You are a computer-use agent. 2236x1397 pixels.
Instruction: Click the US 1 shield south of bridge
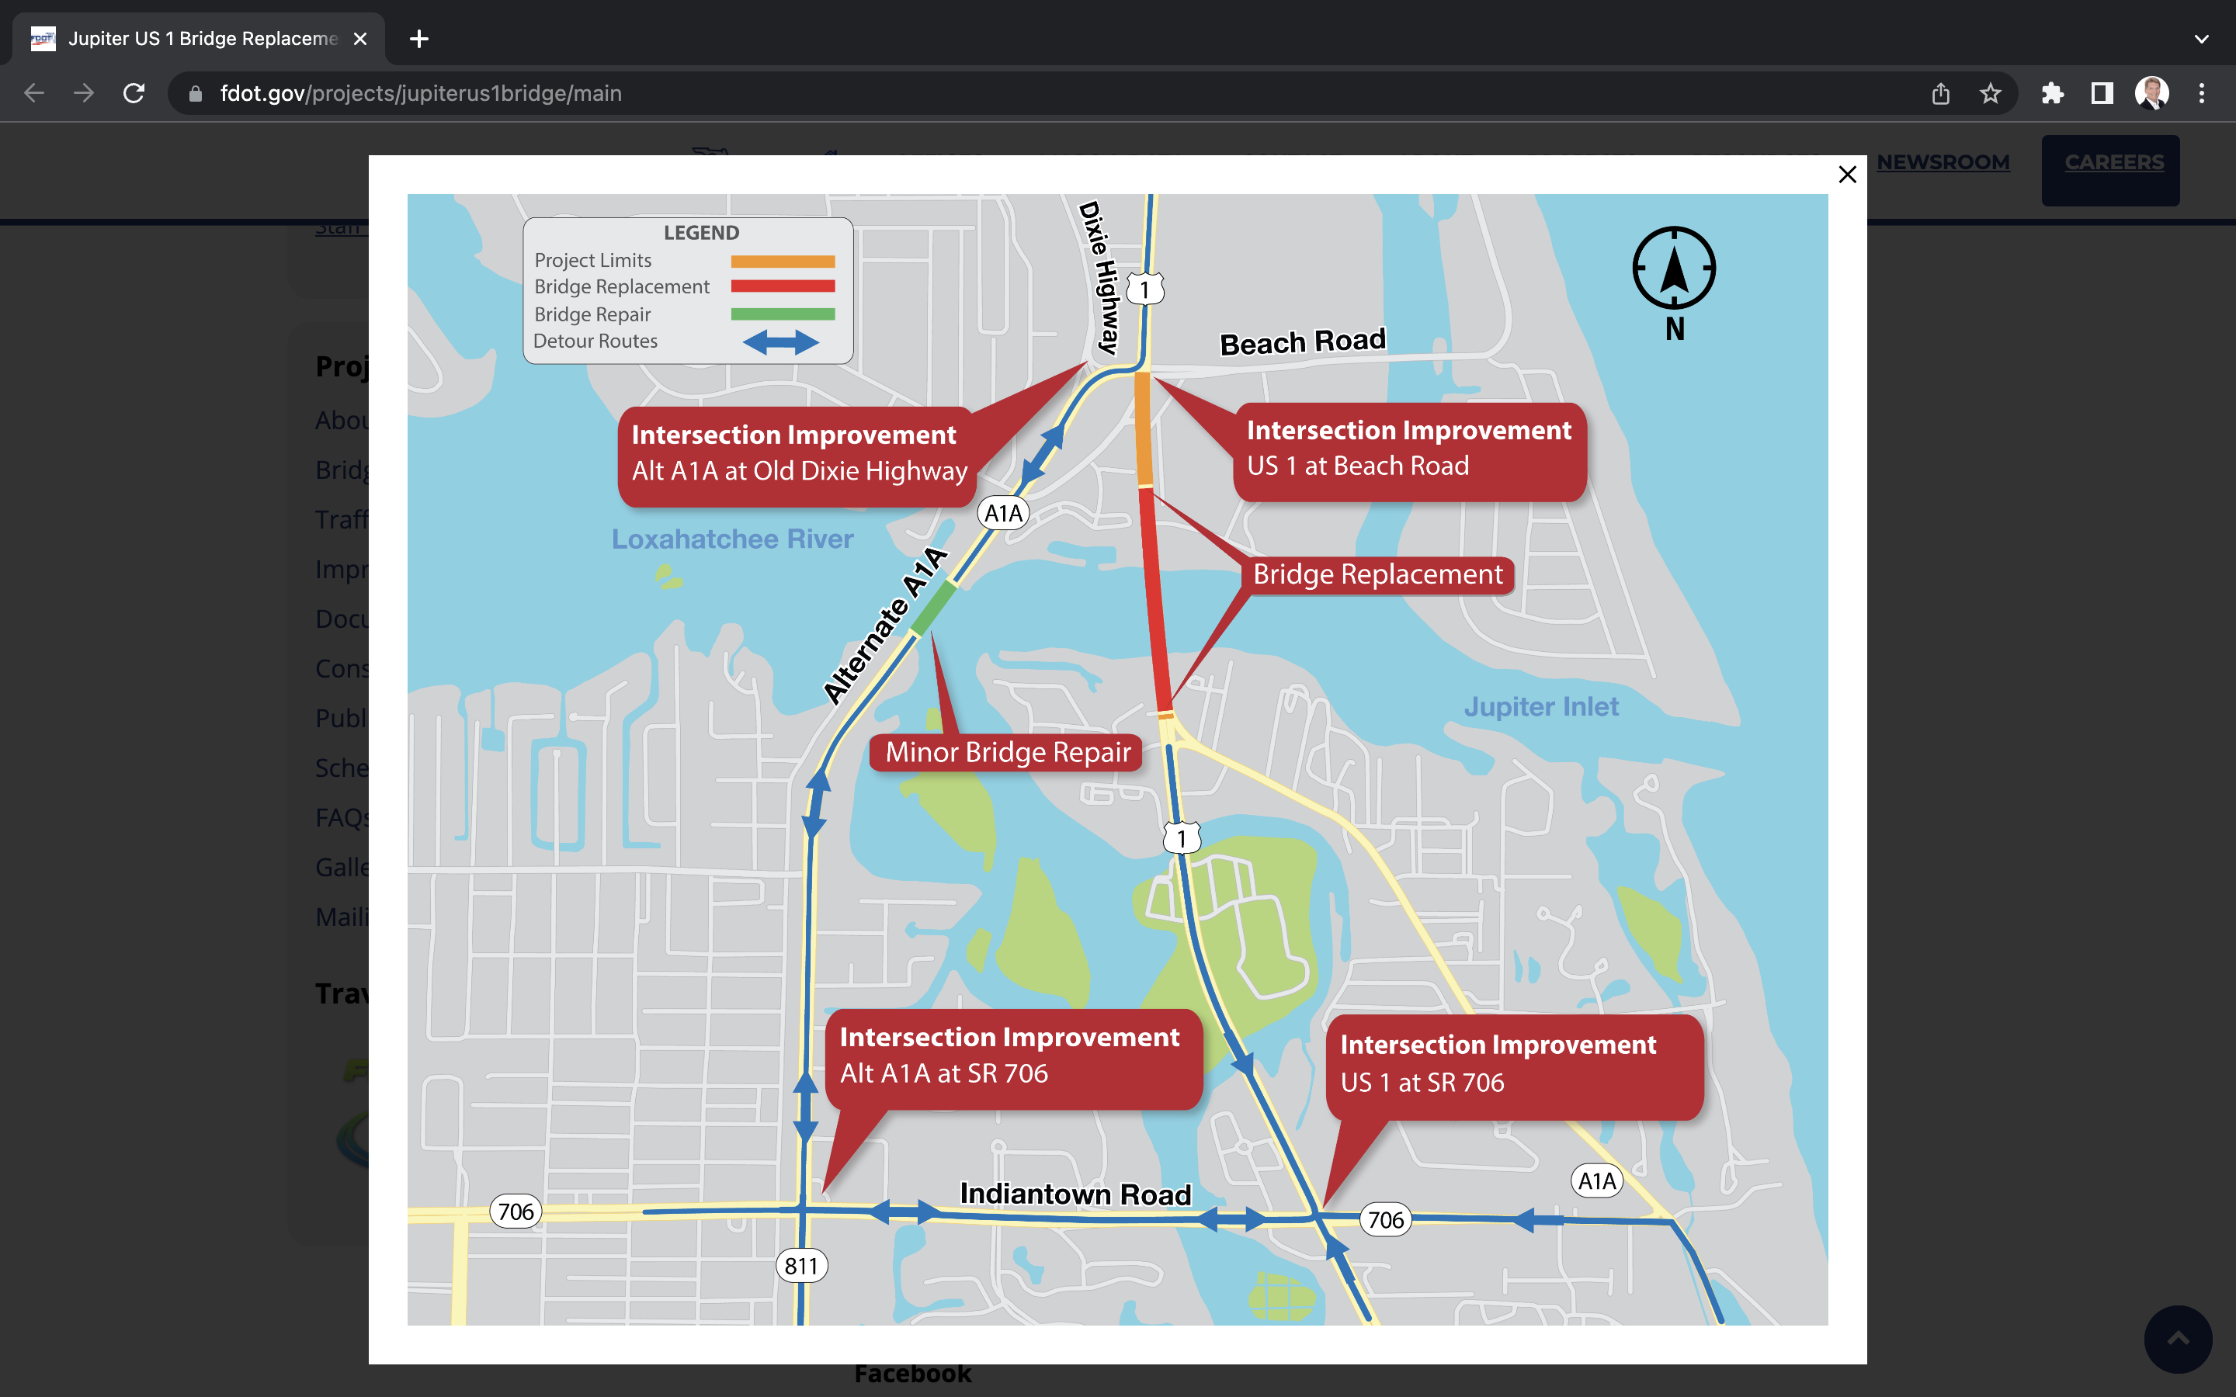coord(1181,838)
